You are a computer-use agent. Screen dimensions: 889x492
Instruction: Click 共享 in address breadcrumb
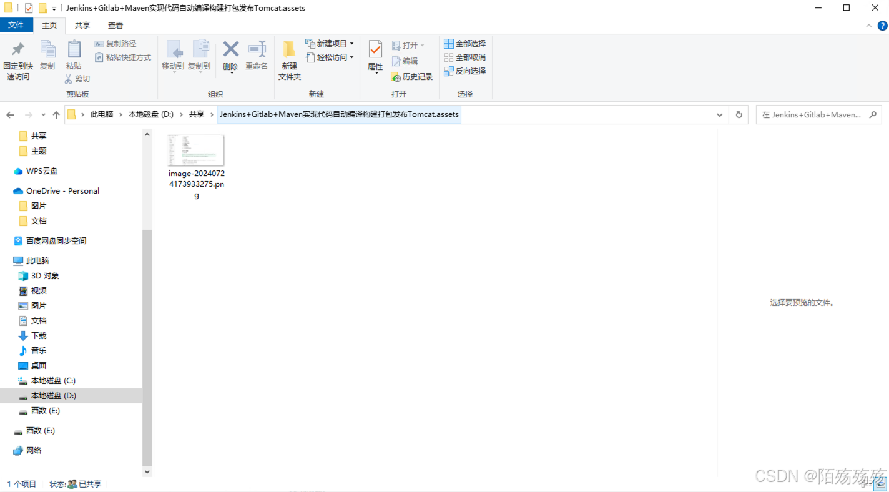tap(197, 114)
